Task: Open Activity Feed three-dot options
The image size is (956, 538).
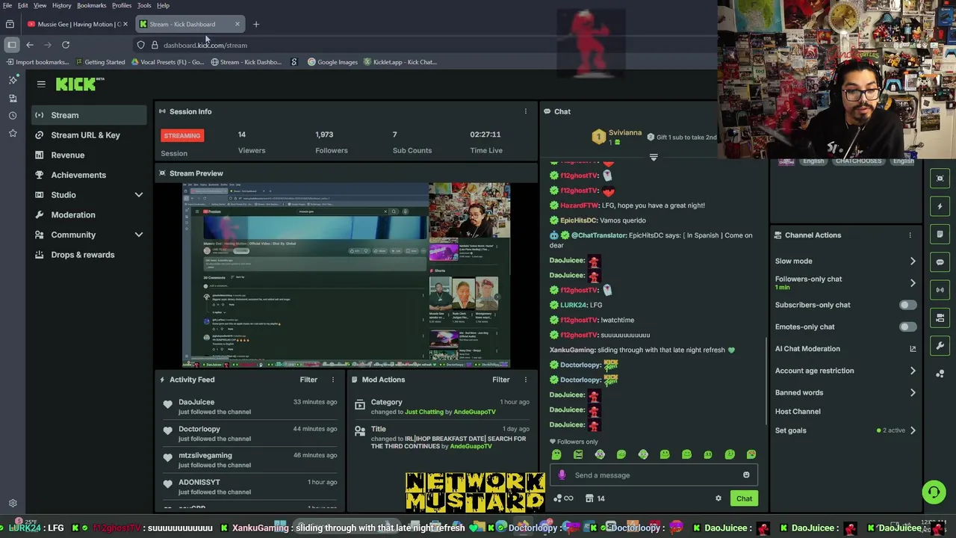Action: 333,380
